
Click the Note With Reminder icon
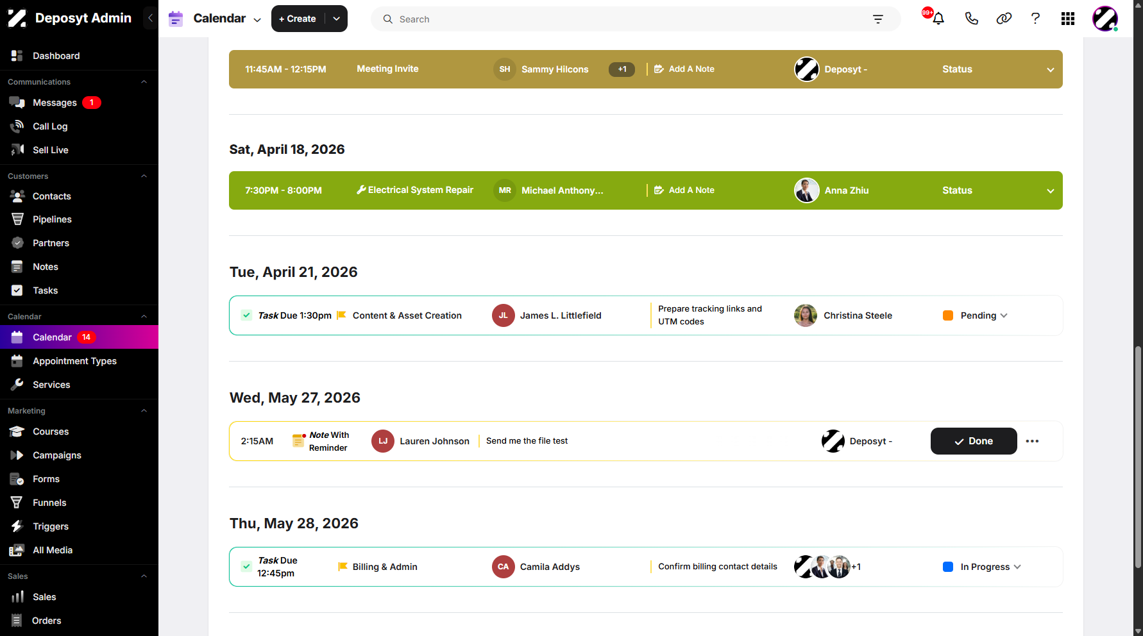coord(299,440)
